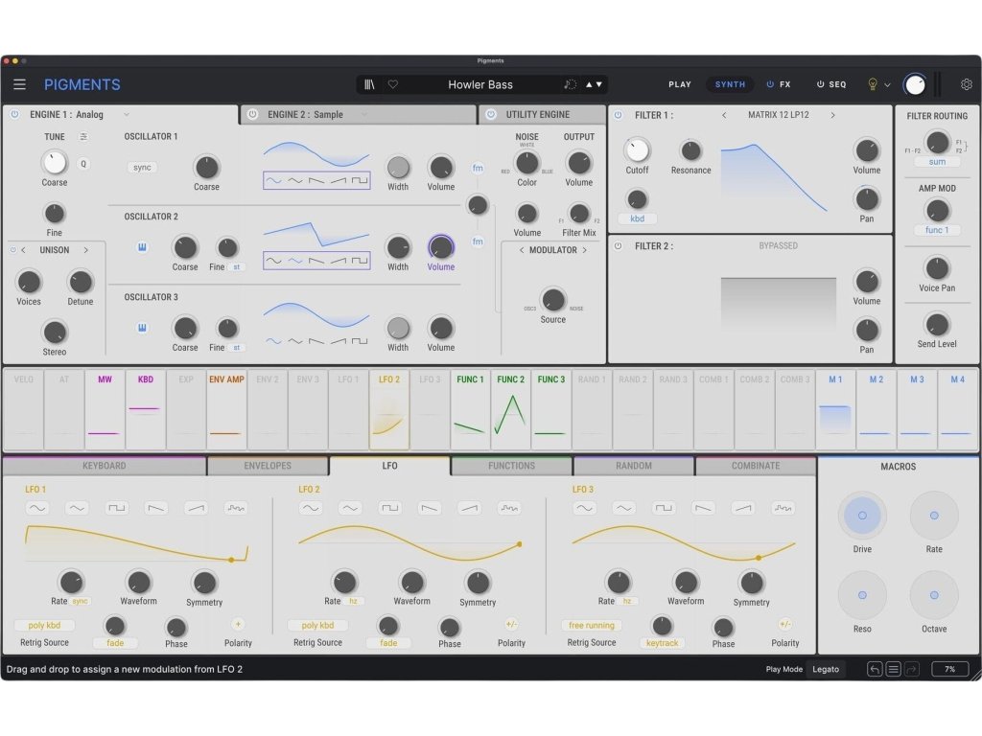
Task: Open the preset library browser
Action: point(369,84)
